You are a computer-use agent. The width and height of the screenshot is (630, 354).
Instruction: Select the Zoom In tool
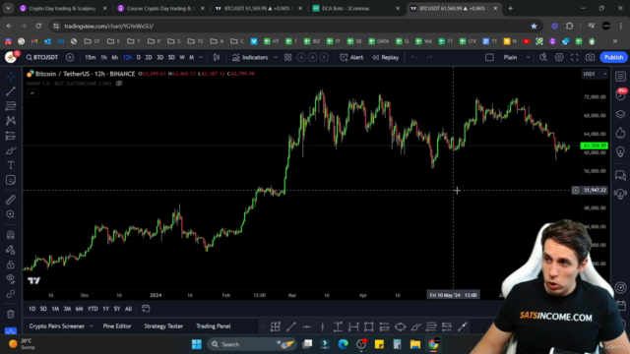point(11,214)
